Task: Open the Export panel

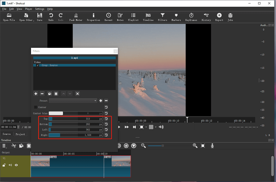Action: [219, 17]
